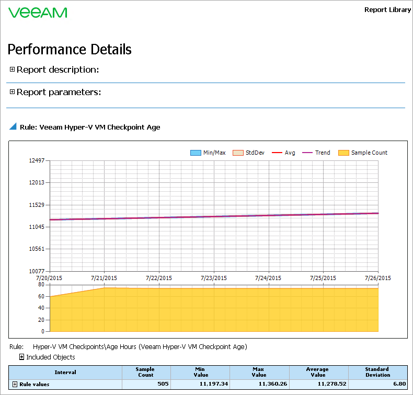Click the sample count value 505
Image resolution: width=413 pixels, height=395 pixels.
click(x=163, y=384)
